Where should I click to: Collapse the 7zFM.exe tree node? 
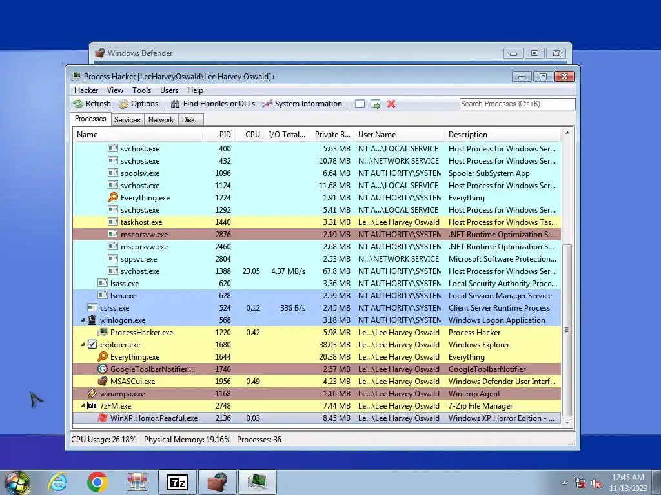click(83, 406)
